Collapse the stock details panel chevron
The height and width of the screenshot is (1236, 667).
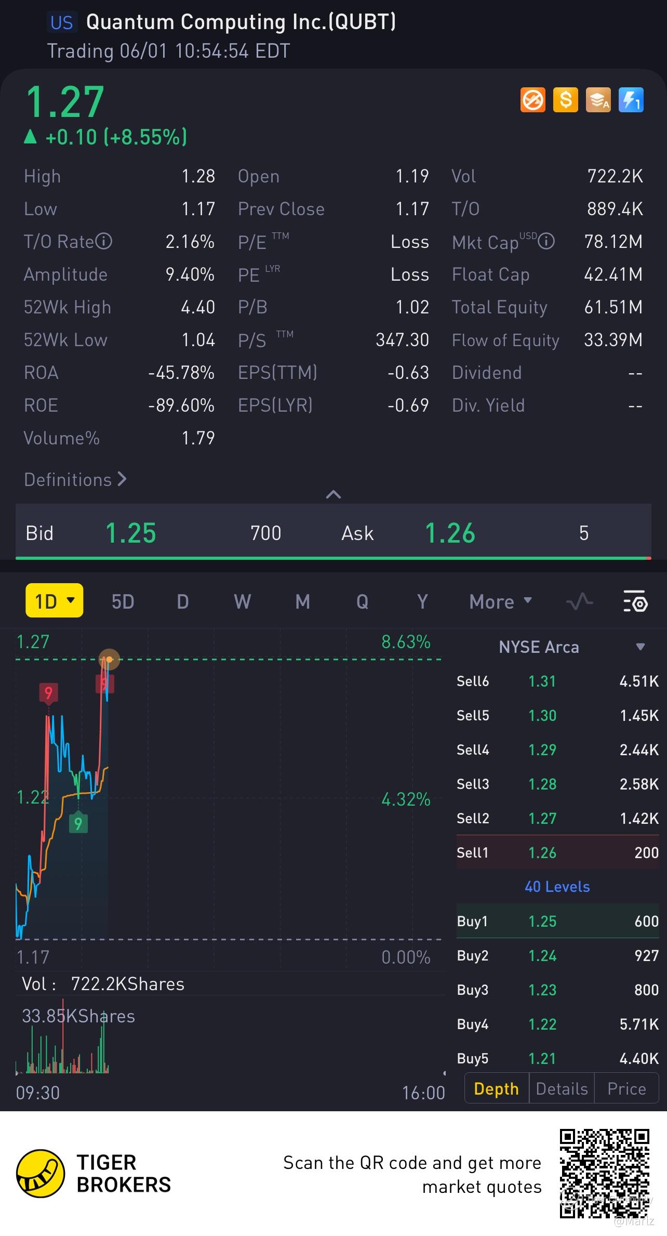point(333,494)
